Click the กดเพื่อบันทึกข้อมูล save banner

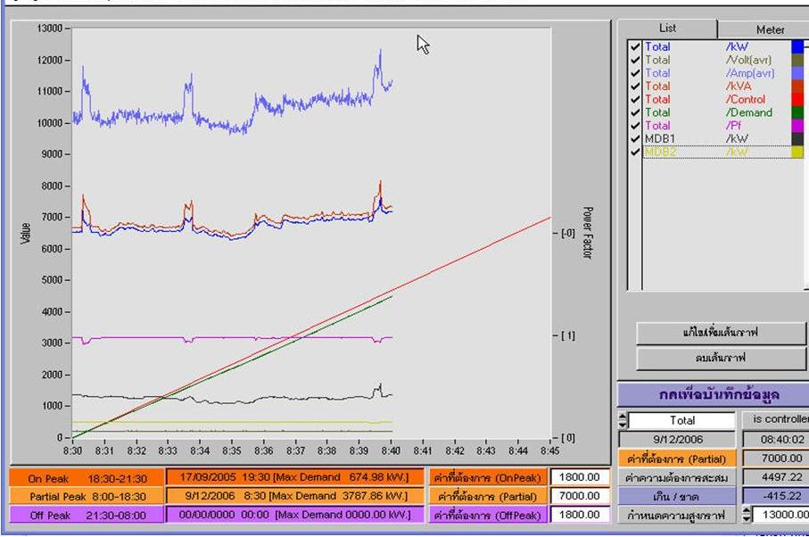pos(714,395)
